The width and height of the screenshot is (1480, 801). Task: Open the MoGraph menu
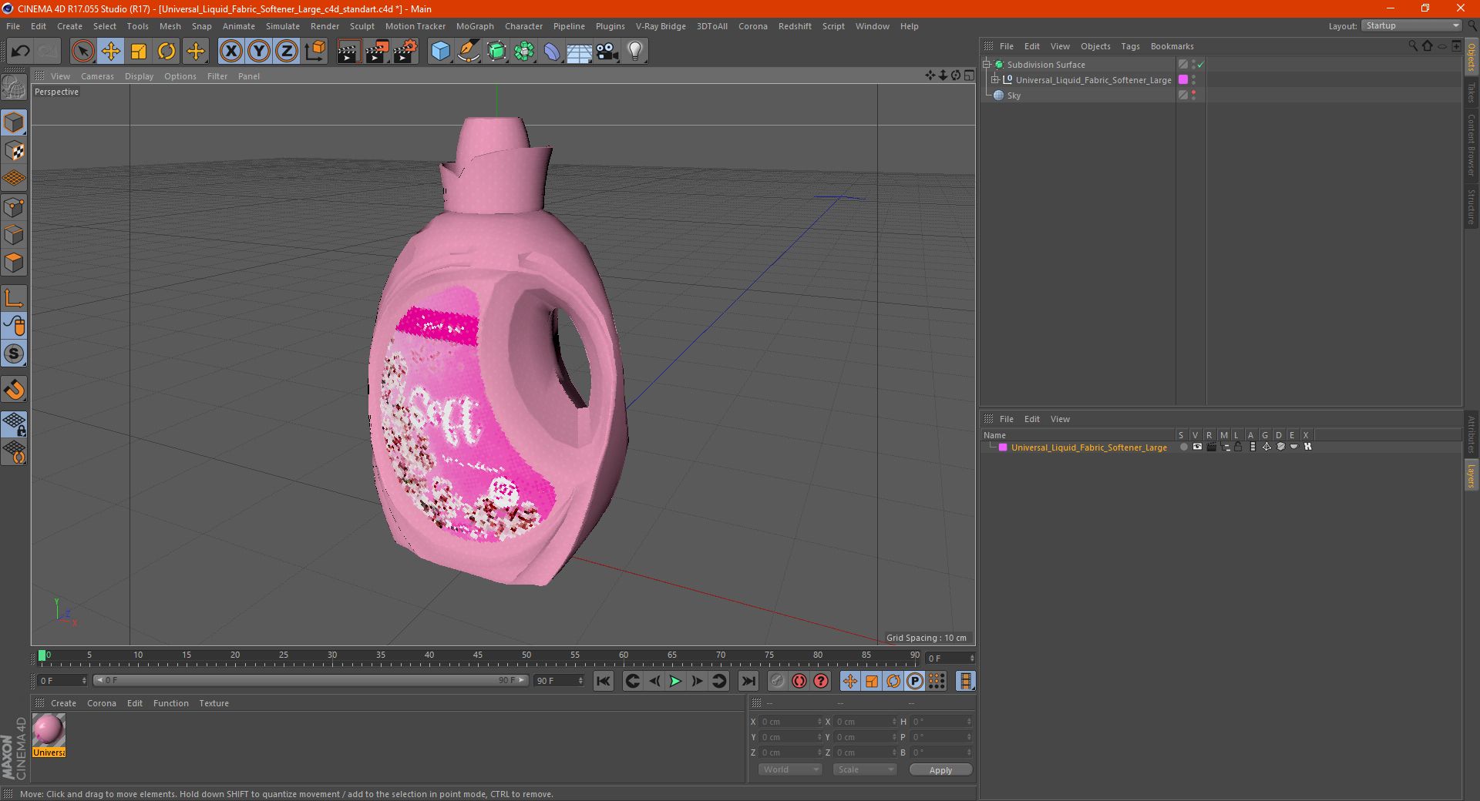[x=474, y=25]
